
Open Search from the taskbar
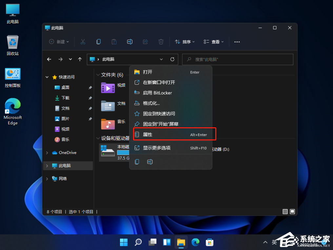[x=138, y=242]
